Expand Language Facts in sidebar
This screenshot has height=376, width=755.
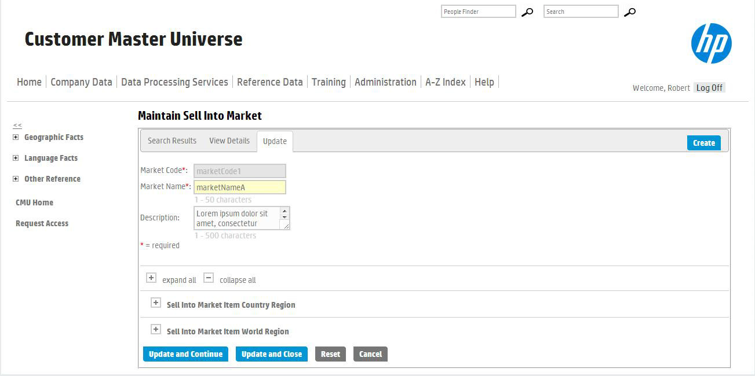[16, 158]
